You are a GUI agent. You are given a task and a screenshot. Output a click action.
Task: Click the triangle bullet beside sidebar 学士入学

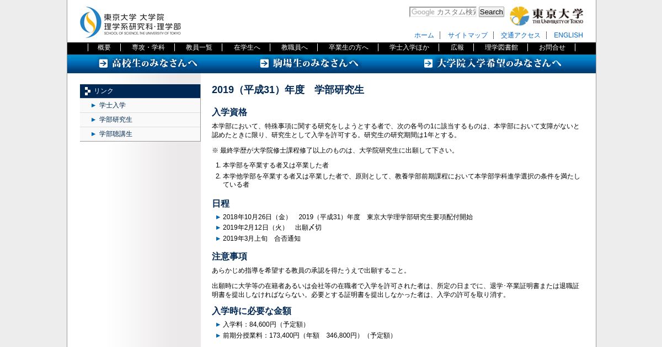(94, 105)
